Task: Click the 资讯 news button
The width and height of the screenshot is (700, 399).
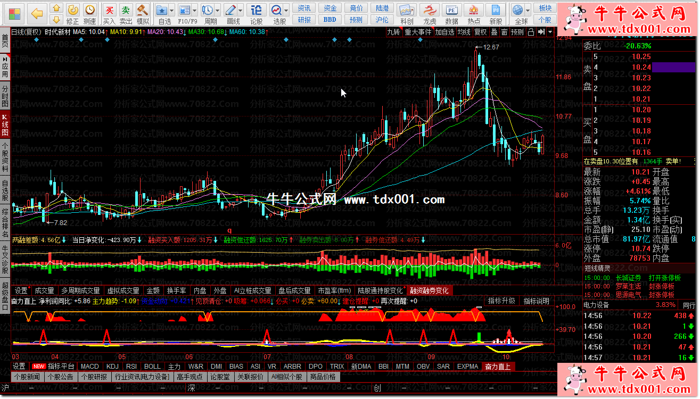Action: [x=304, y=8]
